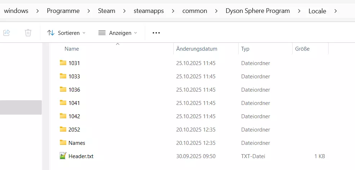Sort by the Name column header
The height and width of the screenshot is (170, 355).
(x=72, y=49)
